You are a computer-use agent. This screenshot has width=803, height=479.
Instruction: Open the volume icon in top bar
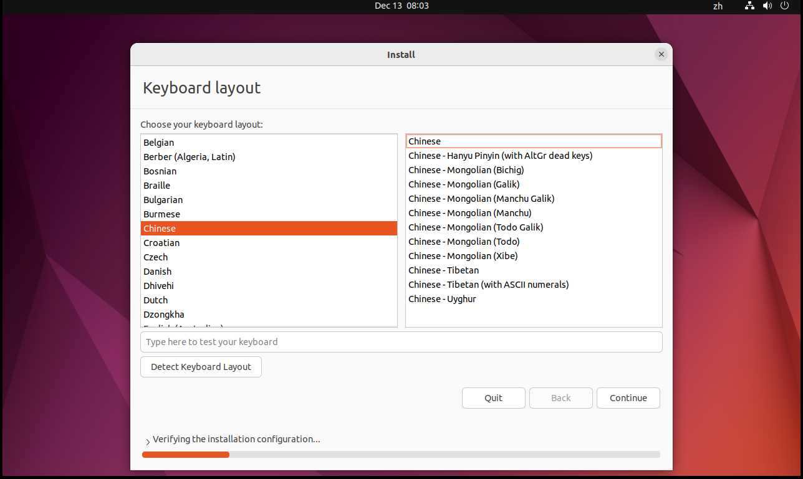767,6
